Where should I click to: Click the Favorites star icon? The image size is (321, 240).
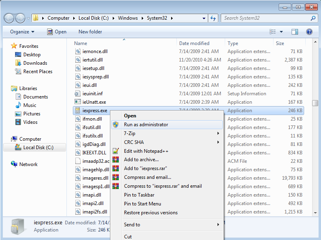point(14,46)
